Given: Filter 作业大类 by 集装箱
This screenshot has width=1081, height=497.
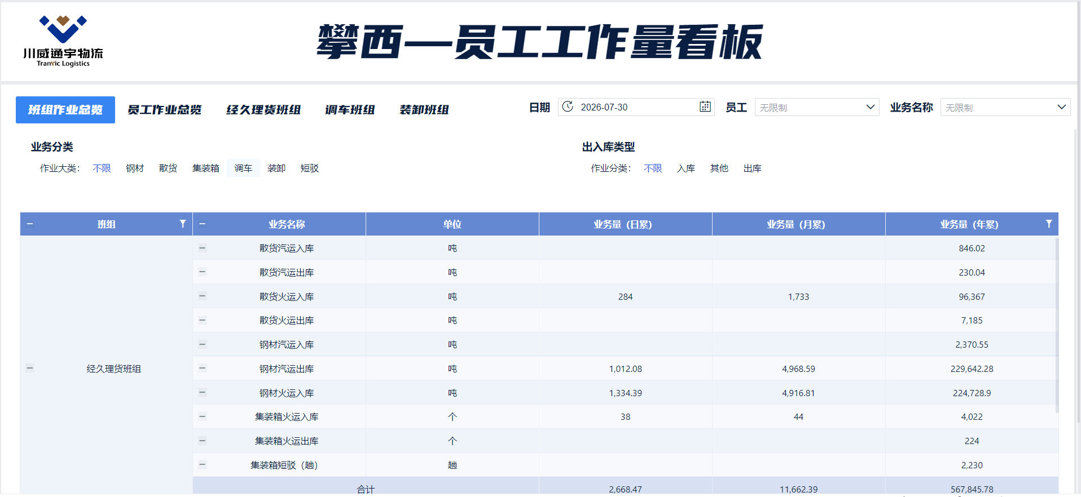Looking at the screenshot, I should [206, 168].
